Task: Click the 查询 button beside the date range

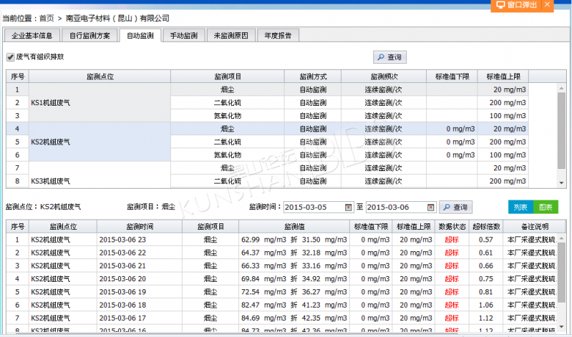Action: (x=455, y=208)
